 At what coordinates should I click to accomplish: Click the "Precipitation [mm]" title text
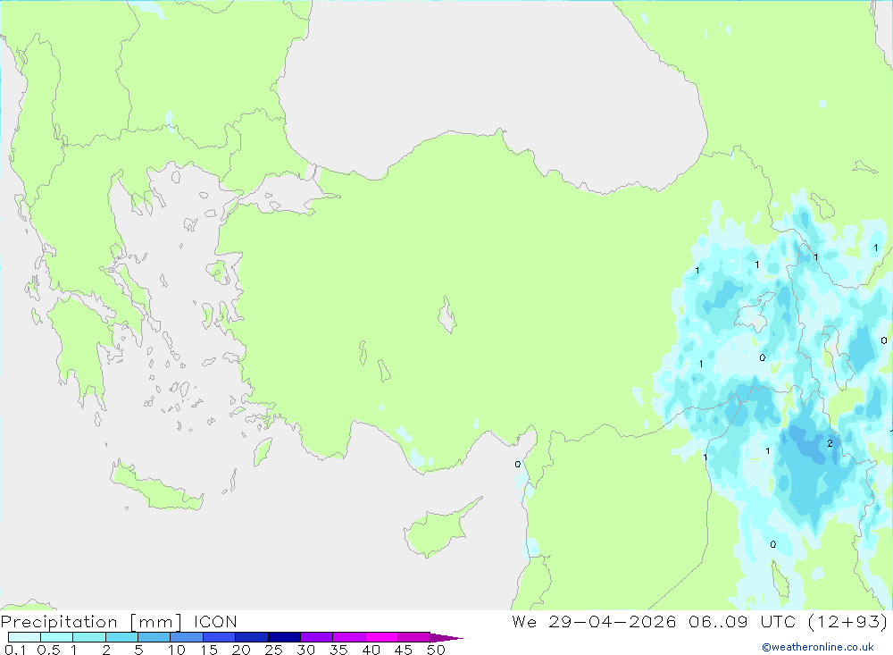[92, 622]
